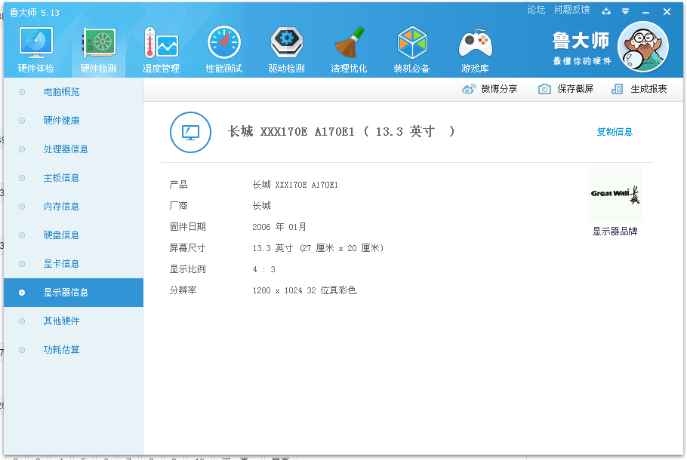Share via 微博分享
Screen dimensions: 687x460
pos(490,89)
